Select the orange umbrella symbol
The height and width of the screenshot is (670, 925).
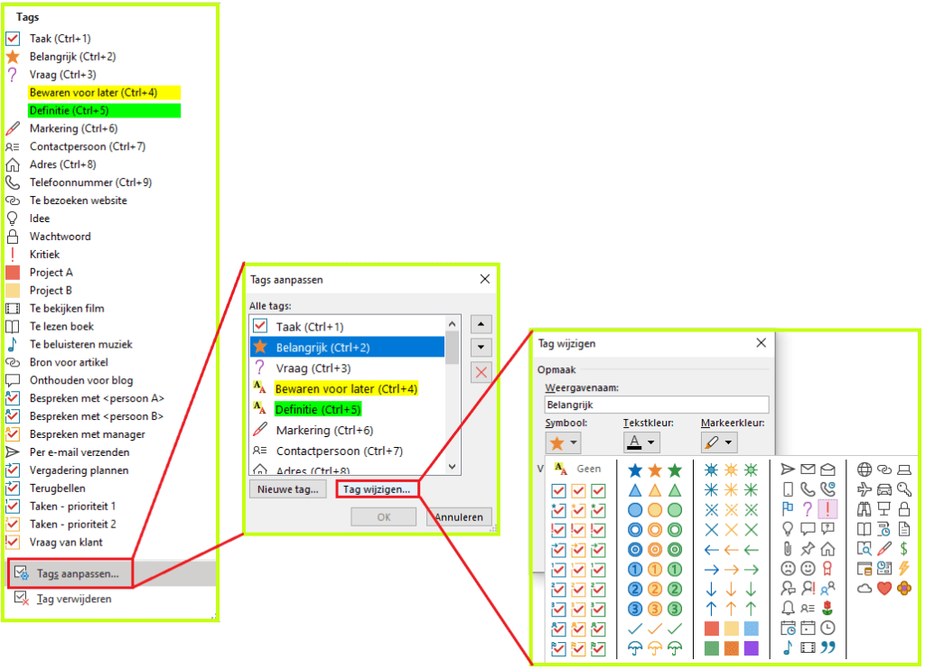(x=655, y=647)
